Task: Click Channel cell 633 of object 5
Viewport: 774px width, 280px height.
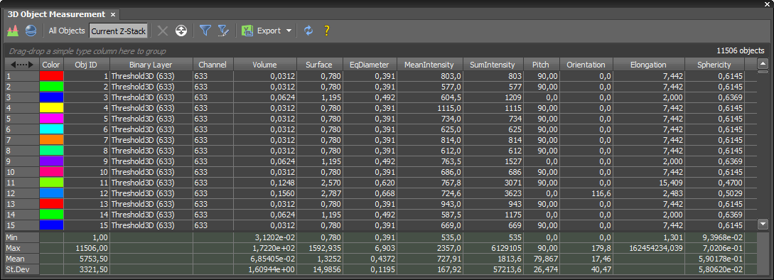Action: 213,119
